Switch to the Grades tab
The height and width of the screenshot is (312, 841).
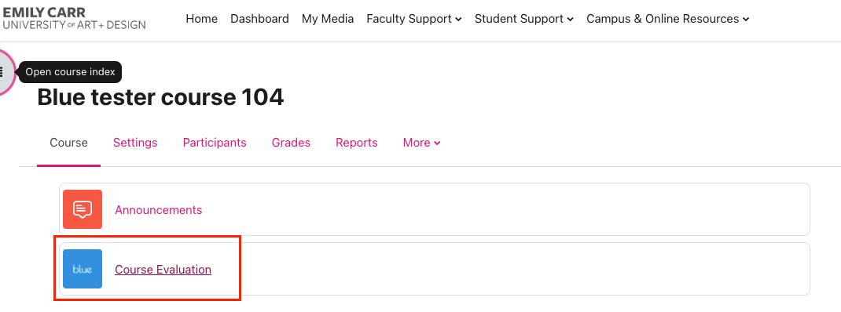click(292, 143)
